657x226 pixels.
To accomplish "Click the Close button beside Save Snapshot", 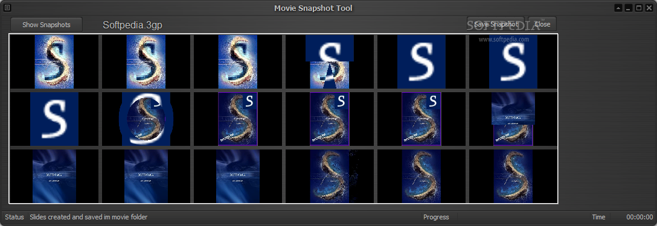I will [542, 24].
